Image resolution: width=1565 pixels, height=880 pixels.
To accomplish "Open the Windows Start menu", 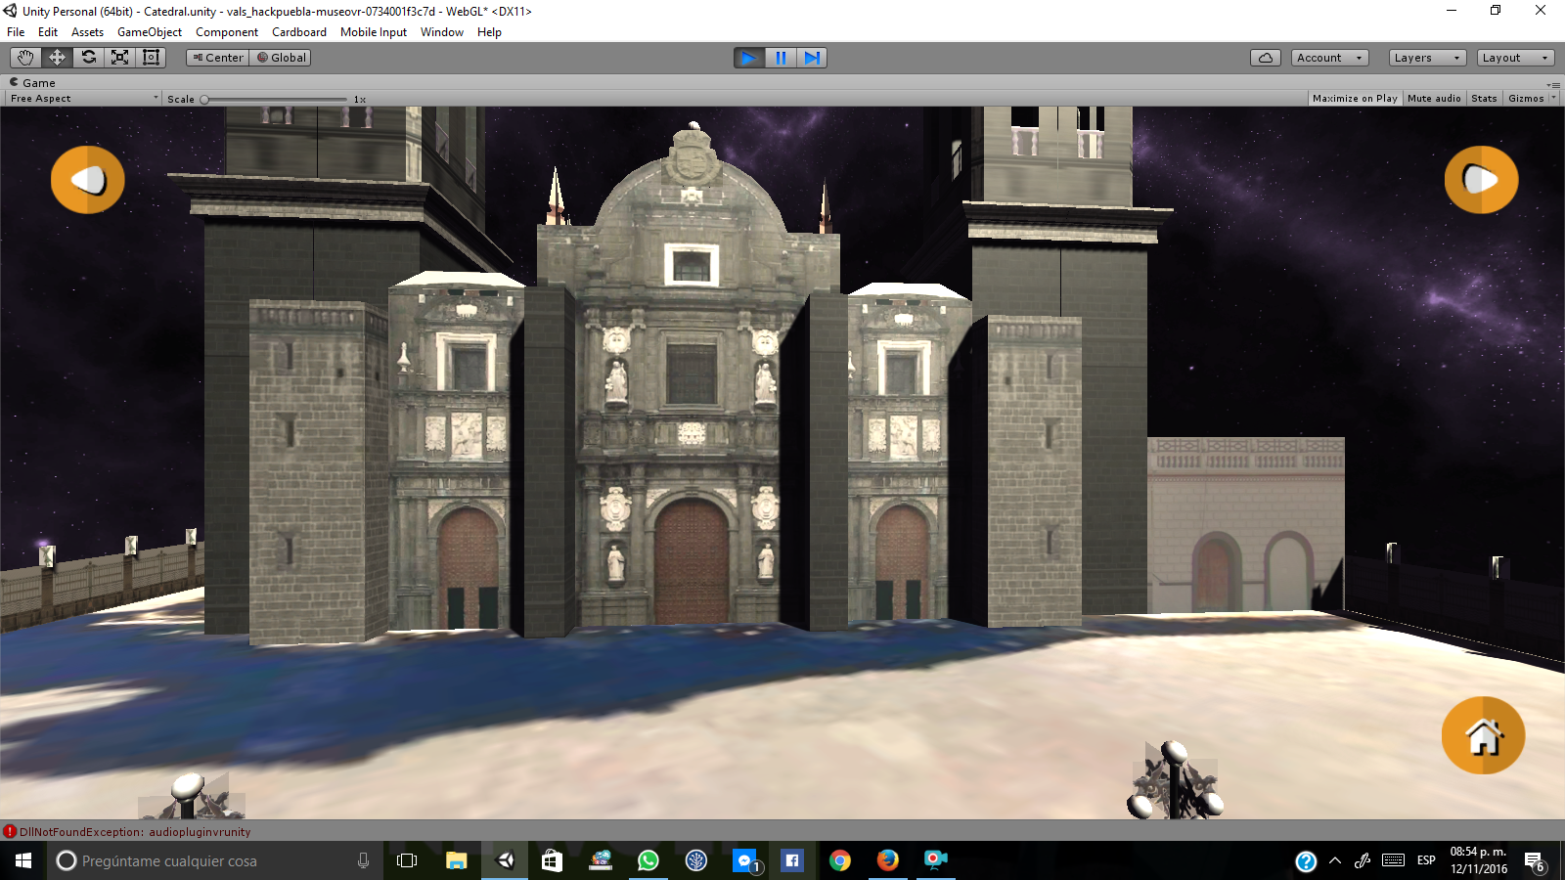I will 23,860.
